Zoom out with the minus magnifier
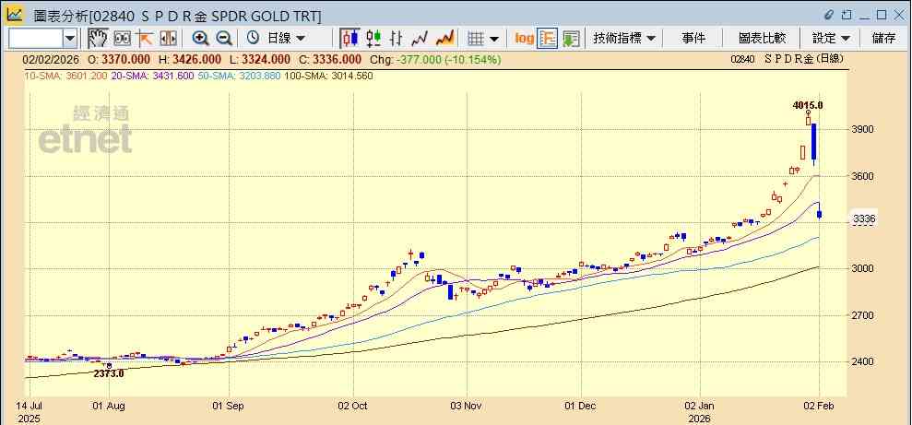 point(224,39)
